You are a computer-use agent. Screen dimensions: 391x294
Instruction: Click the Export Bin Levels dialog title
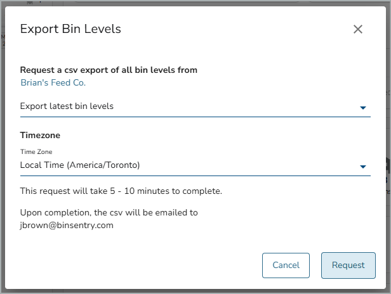coord(70,29)
